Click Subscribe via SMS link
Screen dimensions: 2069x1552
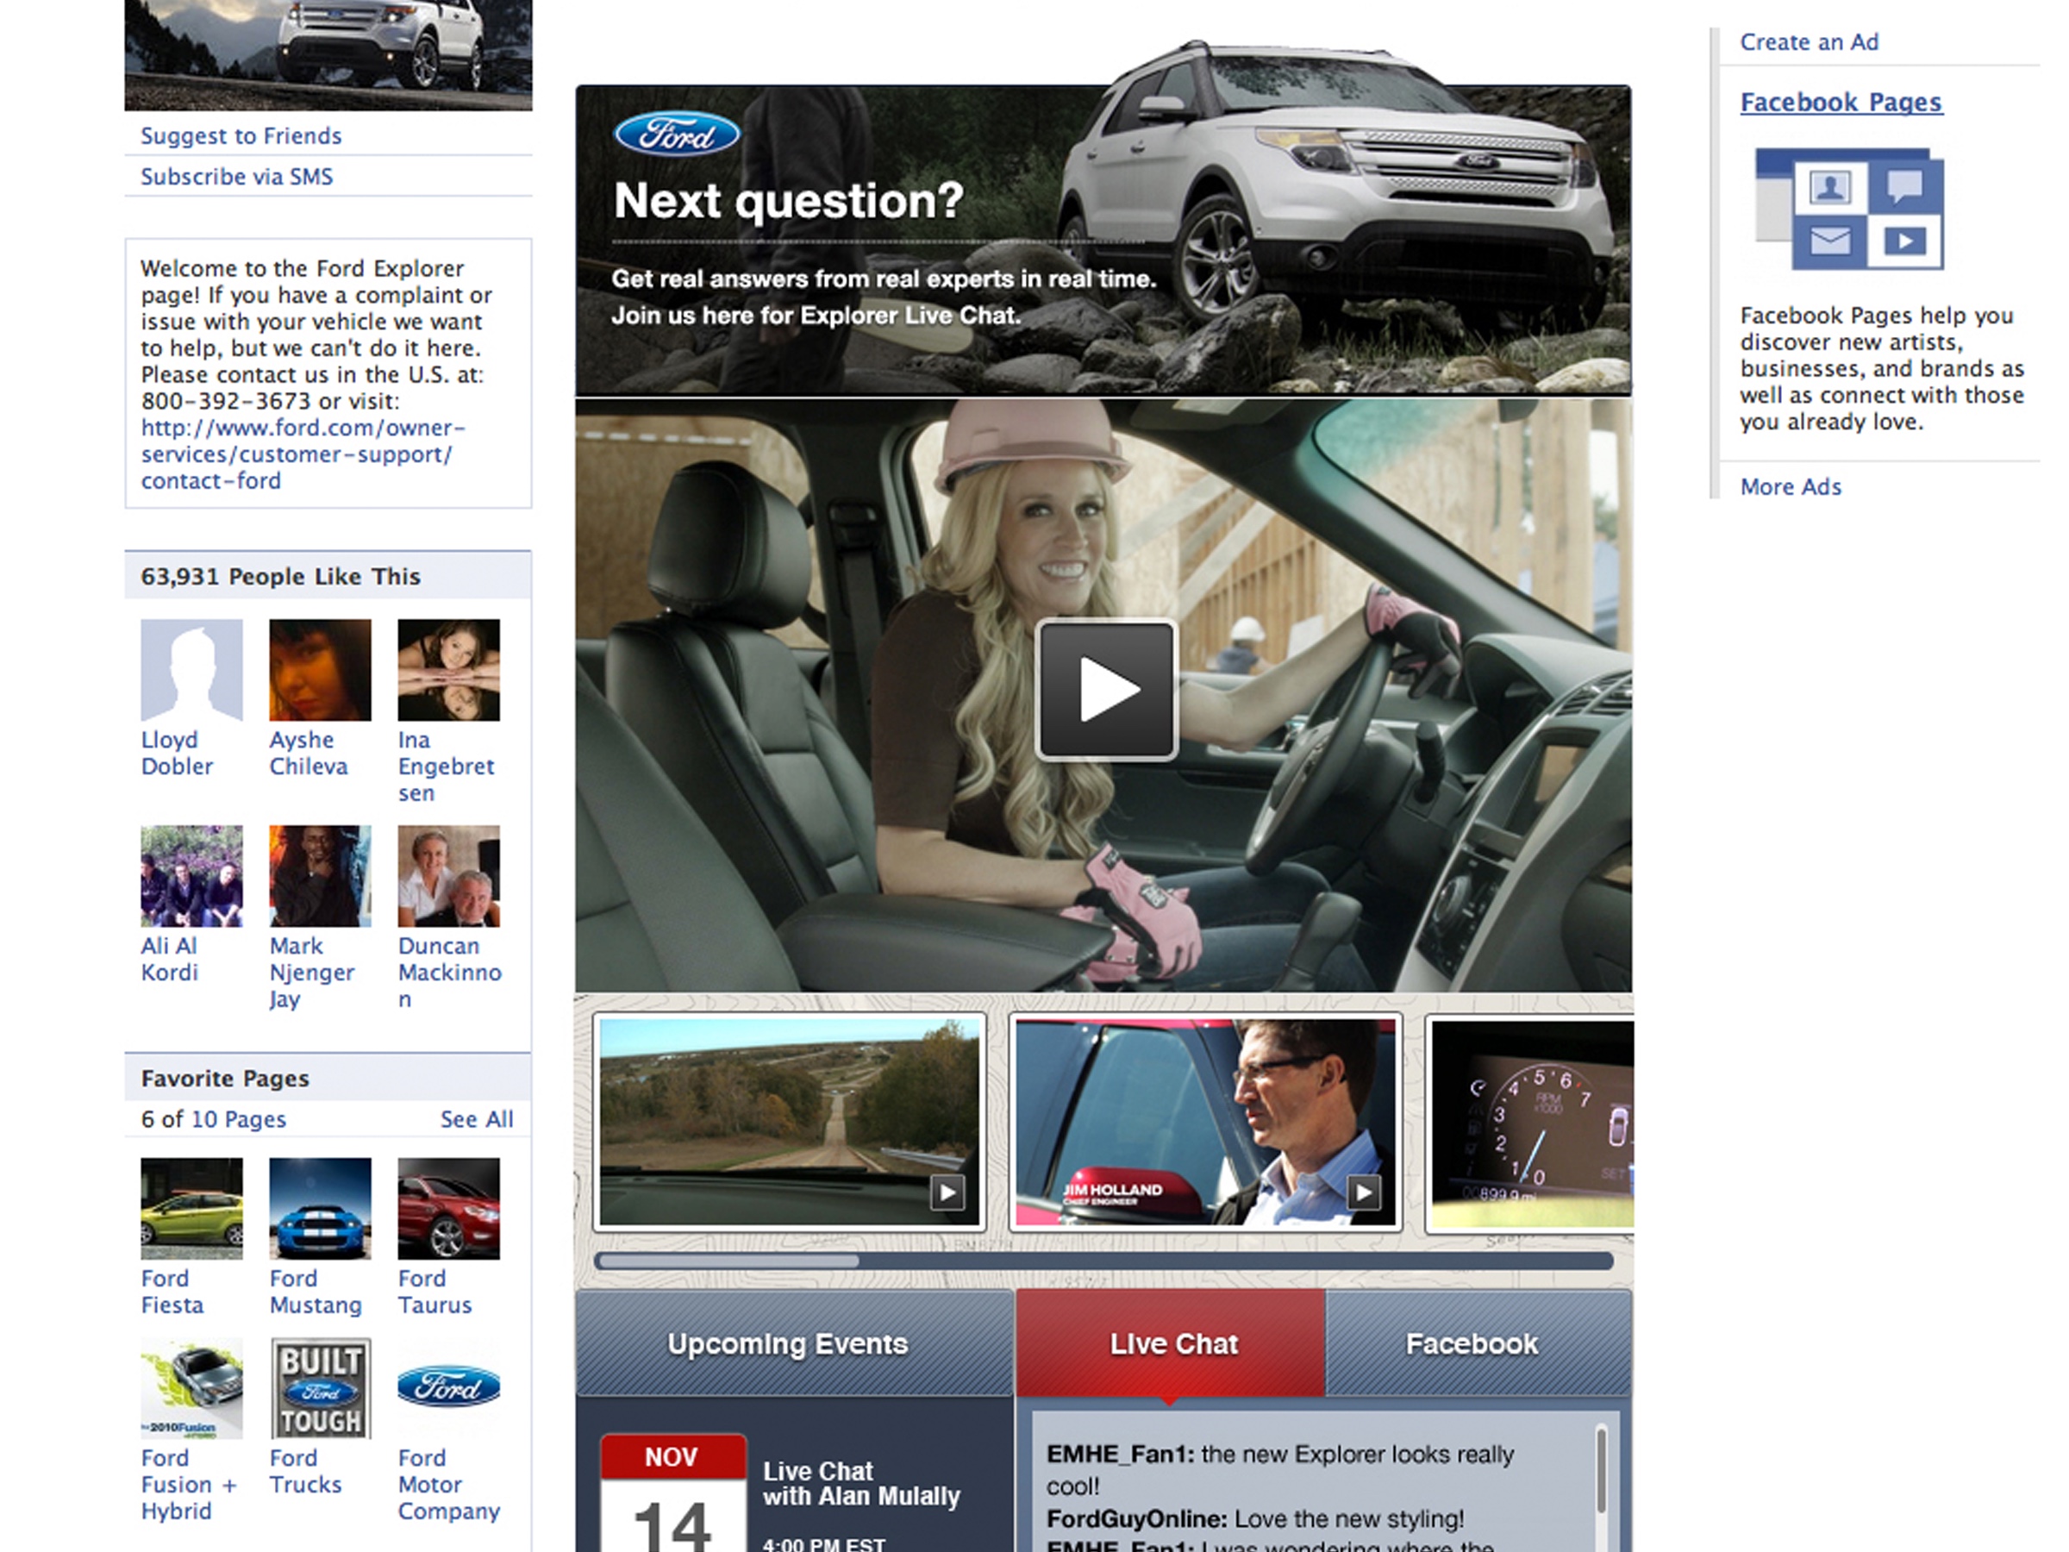[237, 177]
